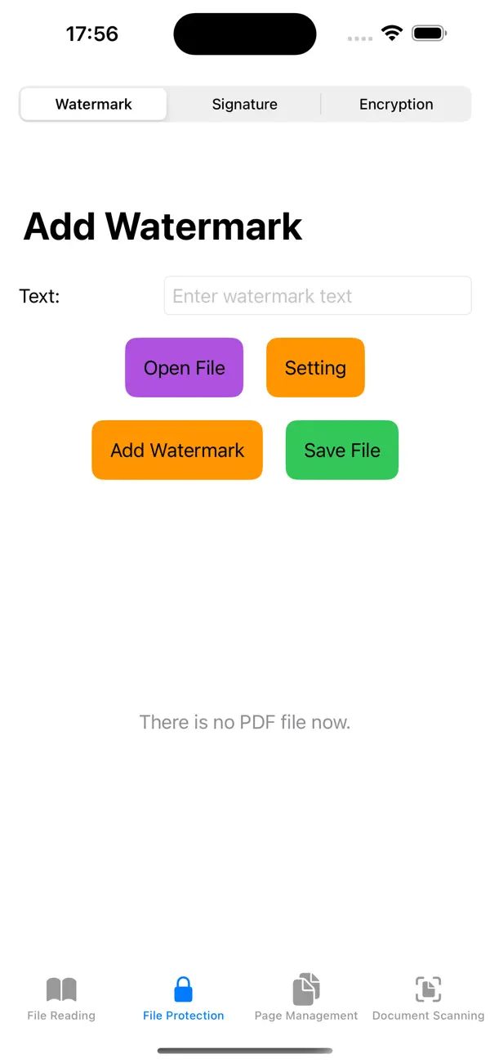Open the Page Management pages icon
Screen dimensions: 490x1063
[305, 989]
